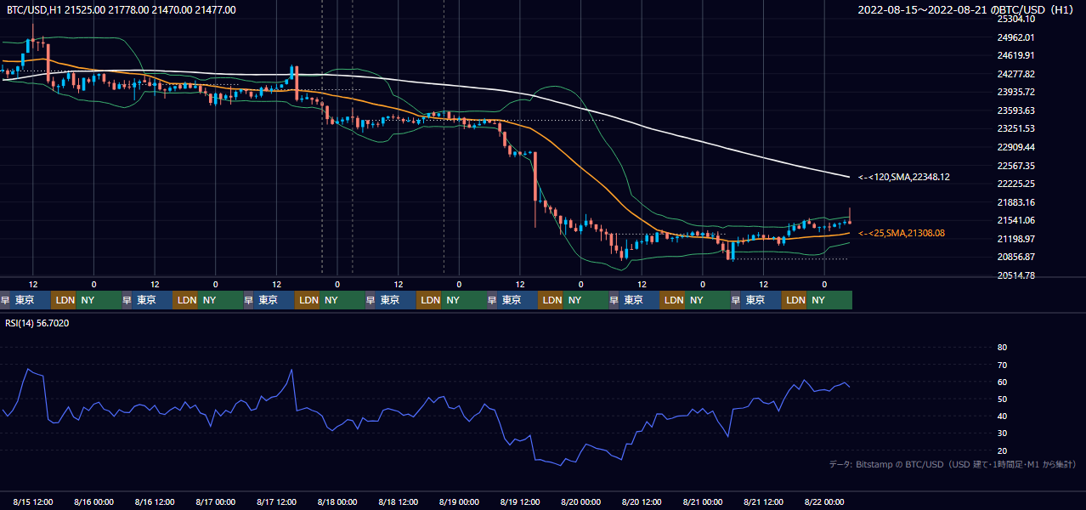
Task: Click the RSI scale value 60
Action: tap(1002, 382)
